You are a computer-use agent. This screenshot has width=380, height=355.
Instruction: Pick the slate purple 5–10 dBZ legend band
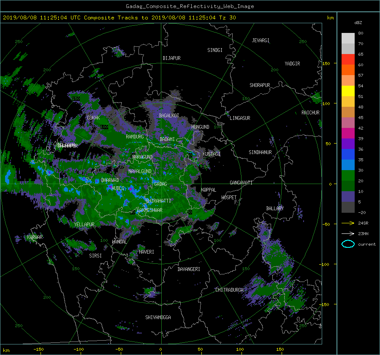348,196
